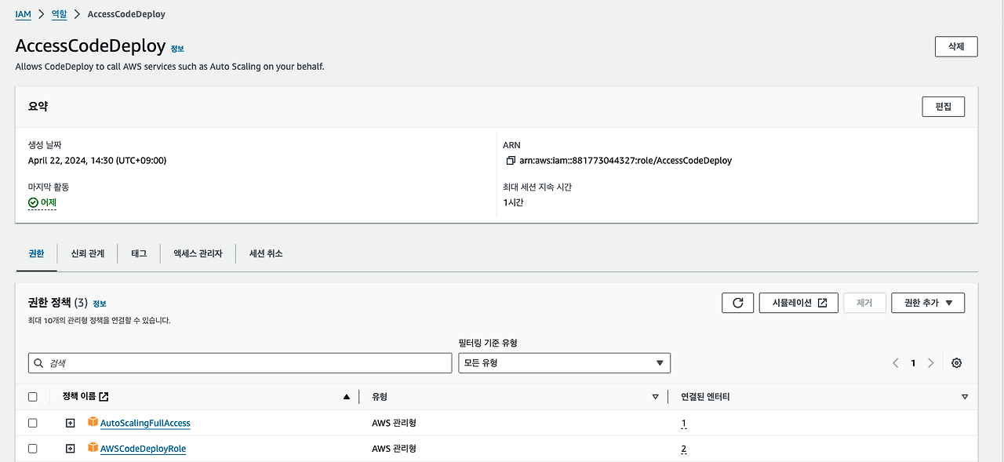This screenshot has width=1004, height=462.
Task: Click the 편집 button in the summary
Action: [943, 107]
